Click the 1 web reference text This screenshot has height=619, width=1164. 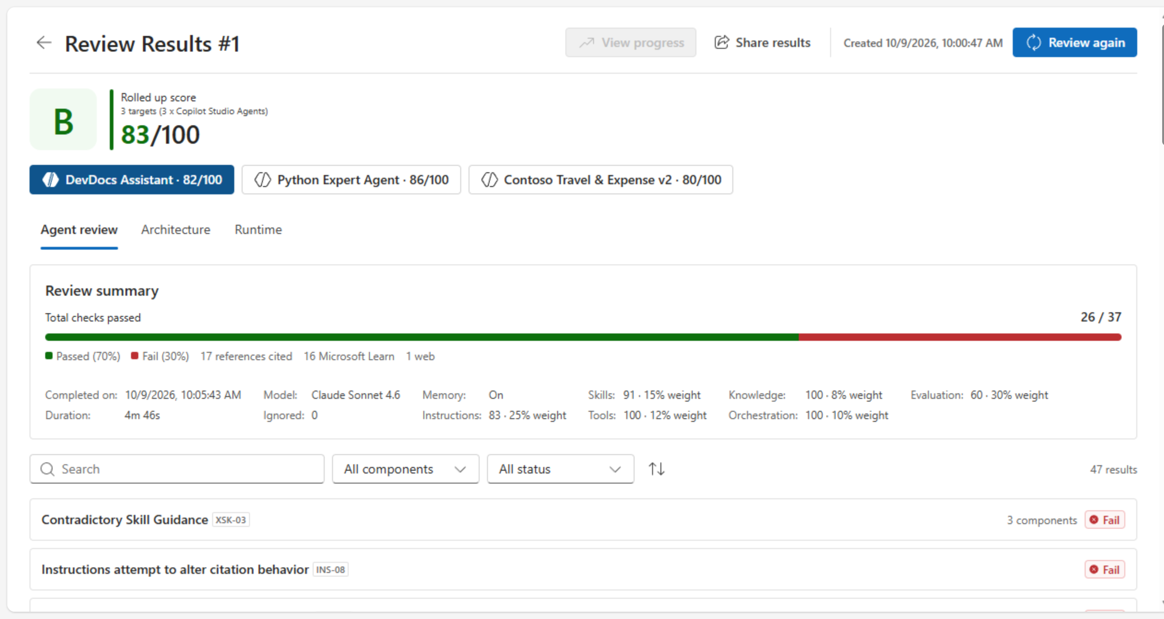coord(420,356)
